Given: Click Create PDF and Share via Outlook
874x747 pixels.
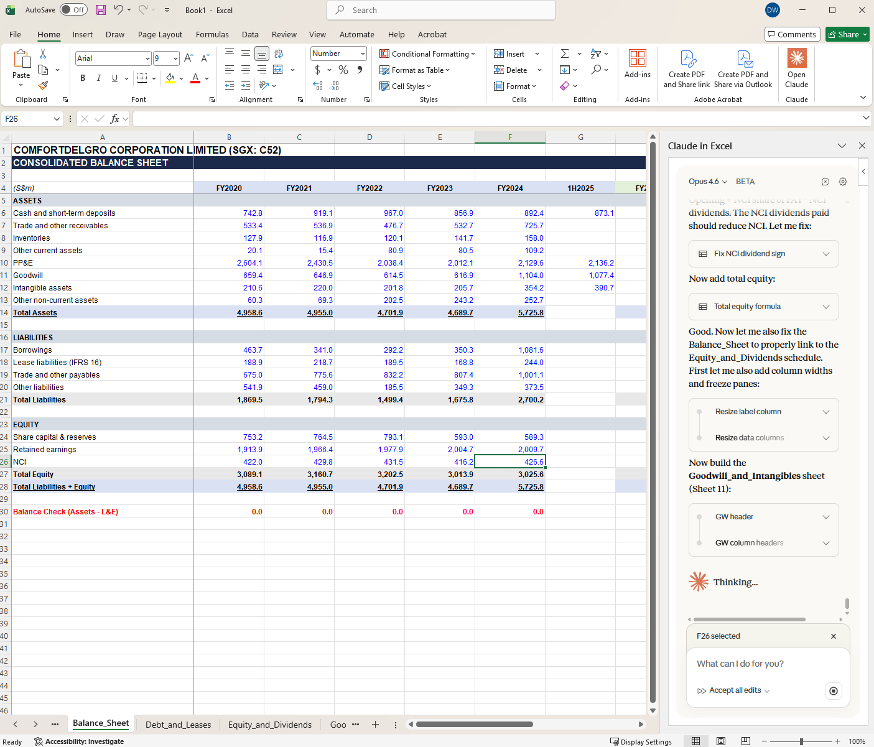Looking at the screenshot, I should (743, 69).
